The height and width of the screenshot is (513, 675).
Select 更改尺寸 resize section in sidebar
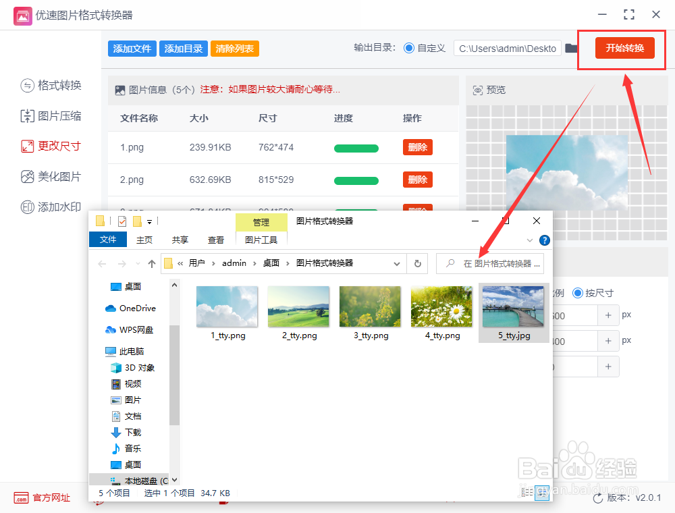pos(51,146)
